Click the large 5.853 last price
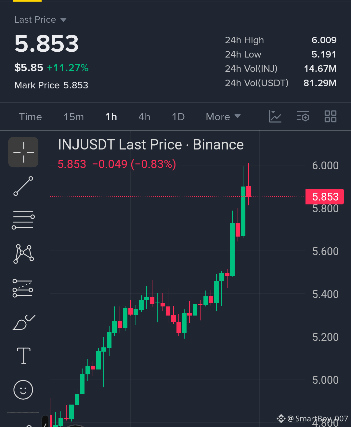The height and width of the screenshot is (427, 351). pos(46,44)
